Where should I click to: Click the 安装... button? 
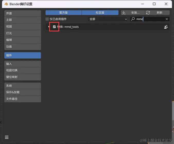pyautogui.click(x=133, y=13)
